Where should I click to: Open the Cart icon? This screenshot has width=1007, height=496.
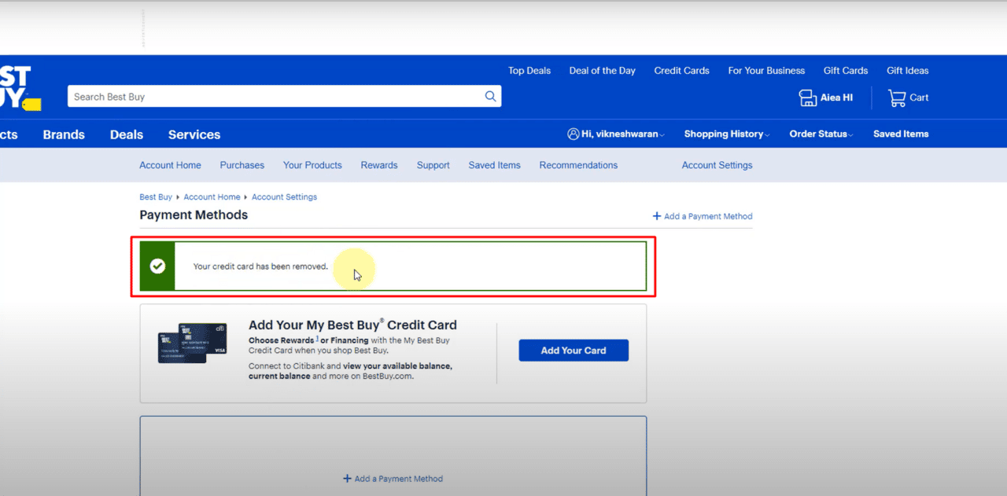(897, 97)
